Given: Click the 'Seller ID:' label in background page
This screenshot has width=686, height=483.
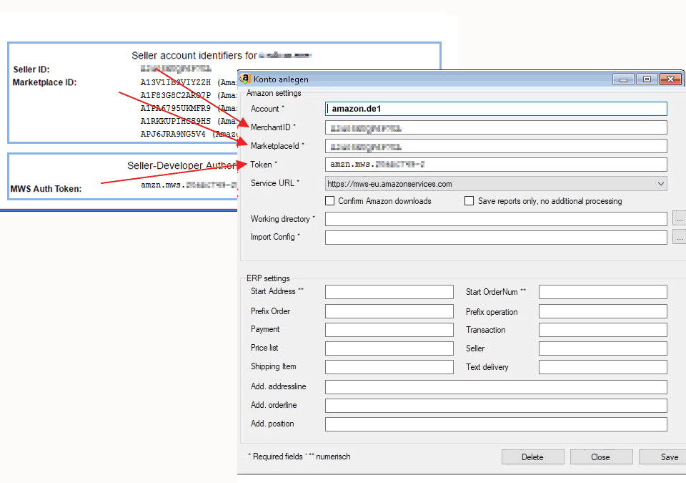Looking at the screenshot, I should 31,69.
